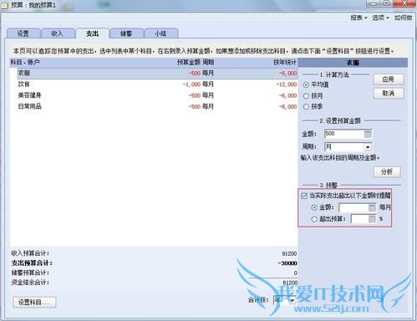Click the 预算金额 周期 column header
417x321 pixels.
pyautogui.click(x=196, y=63)
